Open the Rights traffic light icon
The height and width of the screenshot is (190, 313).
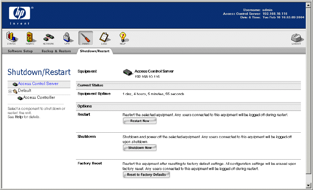(30, 38)
